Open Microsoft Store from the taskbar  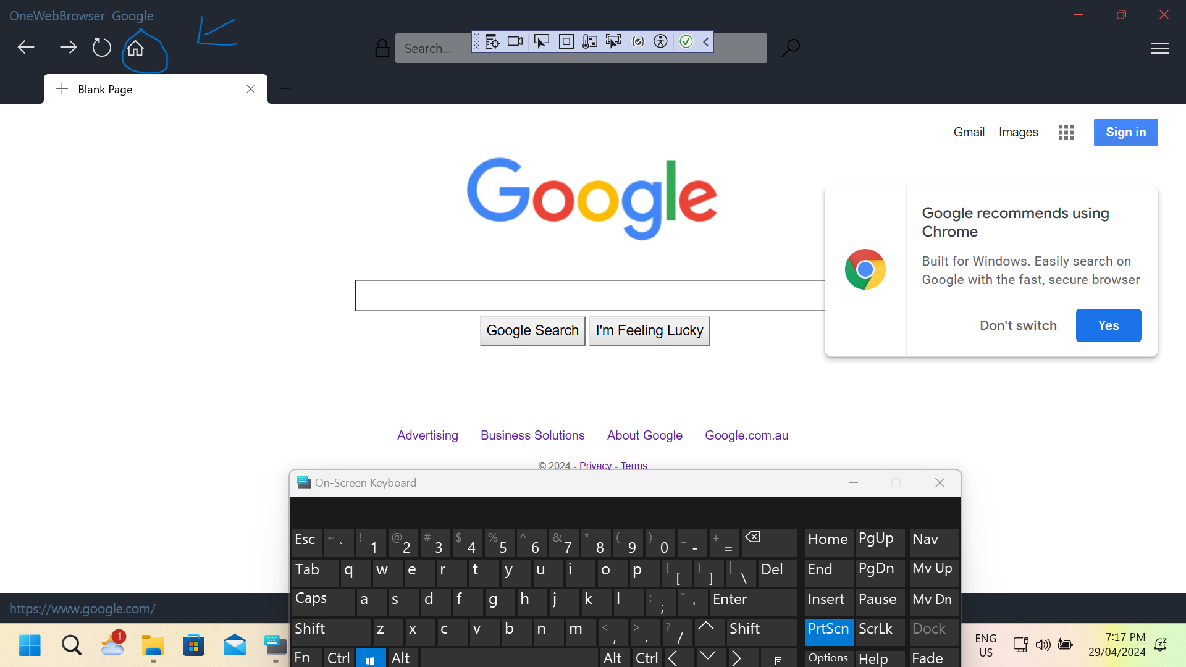(194, 645)
